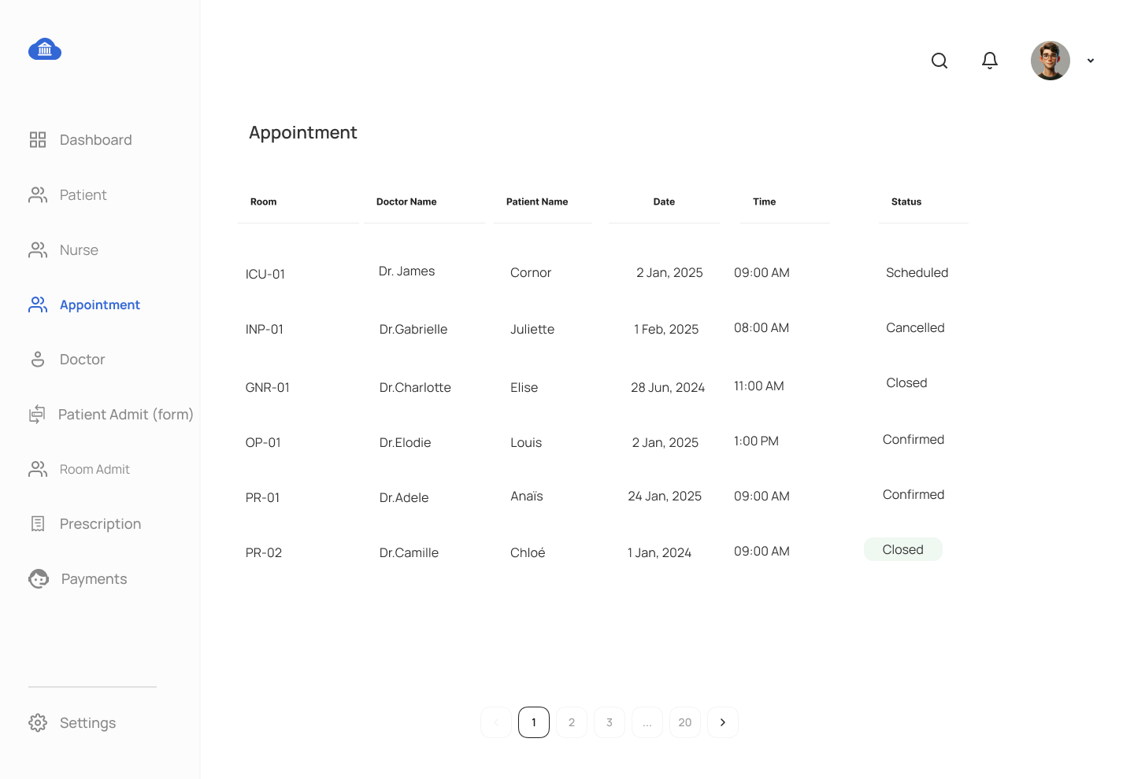Open the Doctor menu item
1134x779 pixels.
(83, 360)
